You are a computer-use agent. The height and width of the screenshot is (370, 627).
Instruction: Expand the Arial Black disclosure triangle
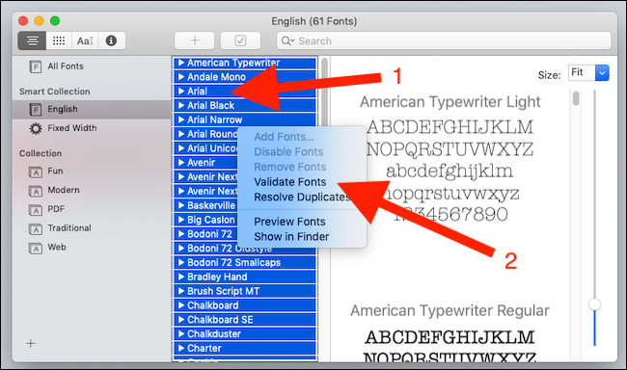point(181,105)
